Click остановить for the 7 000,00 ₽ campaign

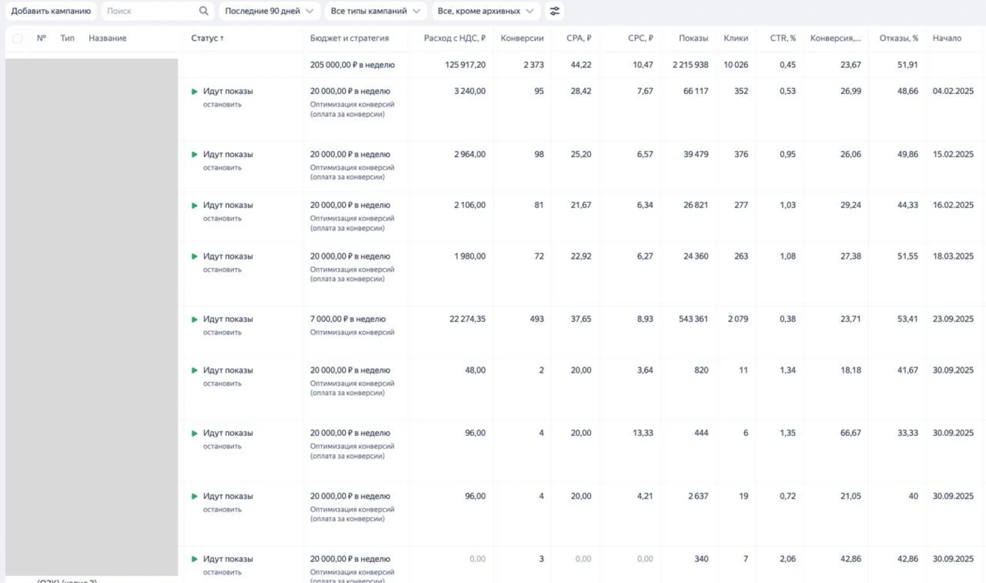pyautogui.click(x=222, y=333)
